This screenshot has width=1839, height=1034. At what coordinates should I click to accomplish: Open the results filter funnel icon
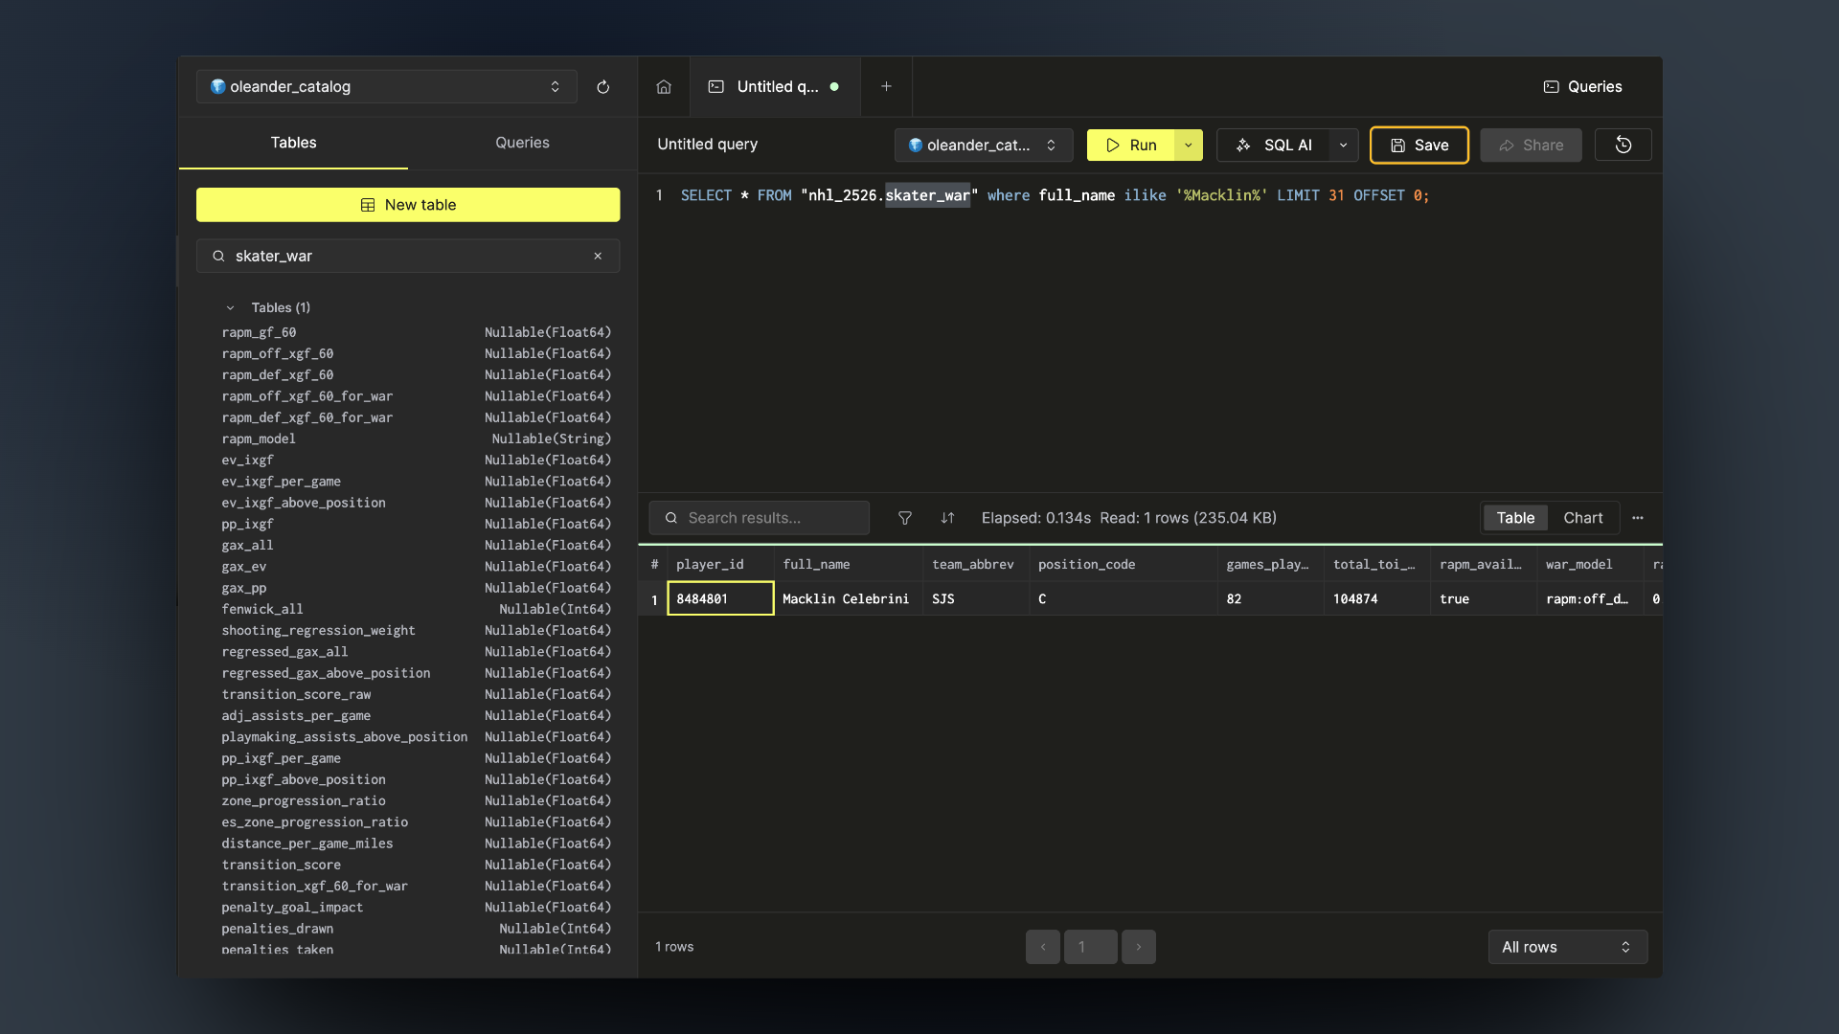[x=904, y=518]
